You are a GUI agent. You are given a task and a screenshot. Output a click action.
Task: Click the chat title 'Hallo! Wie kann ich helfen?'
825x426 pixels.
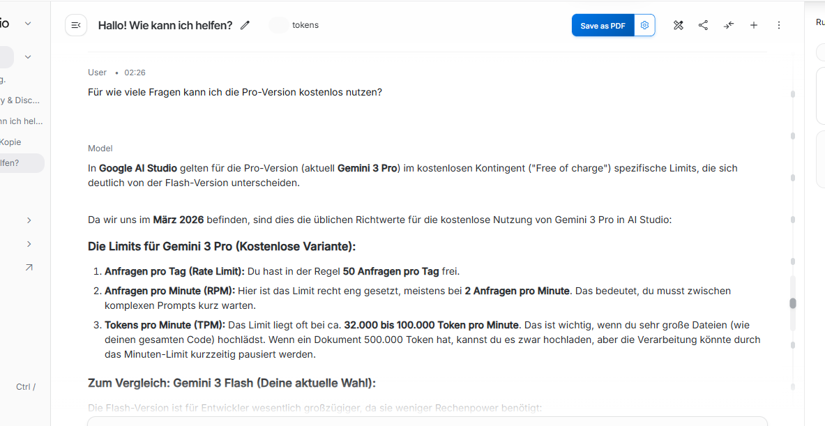tap(165, 25)
